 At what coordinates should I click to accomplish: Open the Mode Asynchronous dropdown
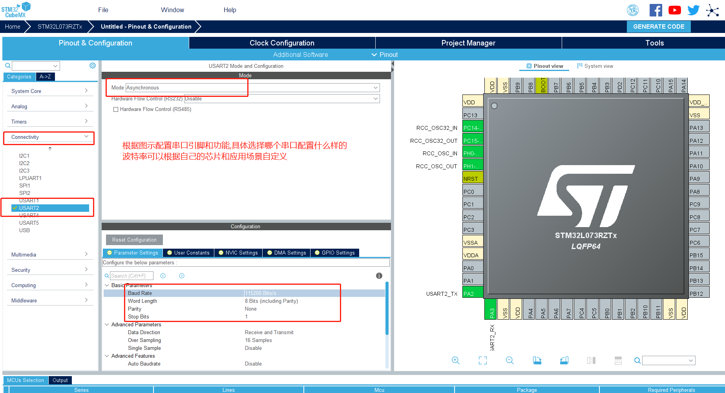point(252,87)
